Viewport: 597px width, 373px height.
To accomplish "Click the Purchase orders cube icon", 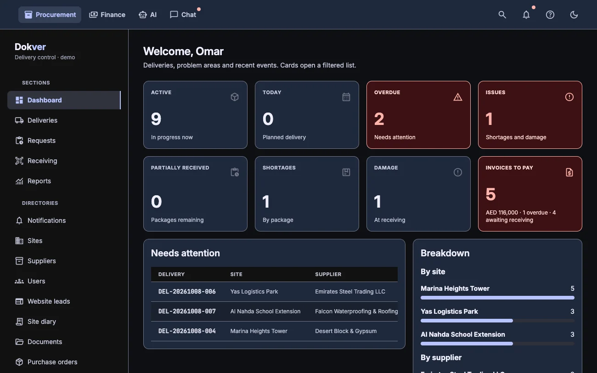I will pos(19,362).
